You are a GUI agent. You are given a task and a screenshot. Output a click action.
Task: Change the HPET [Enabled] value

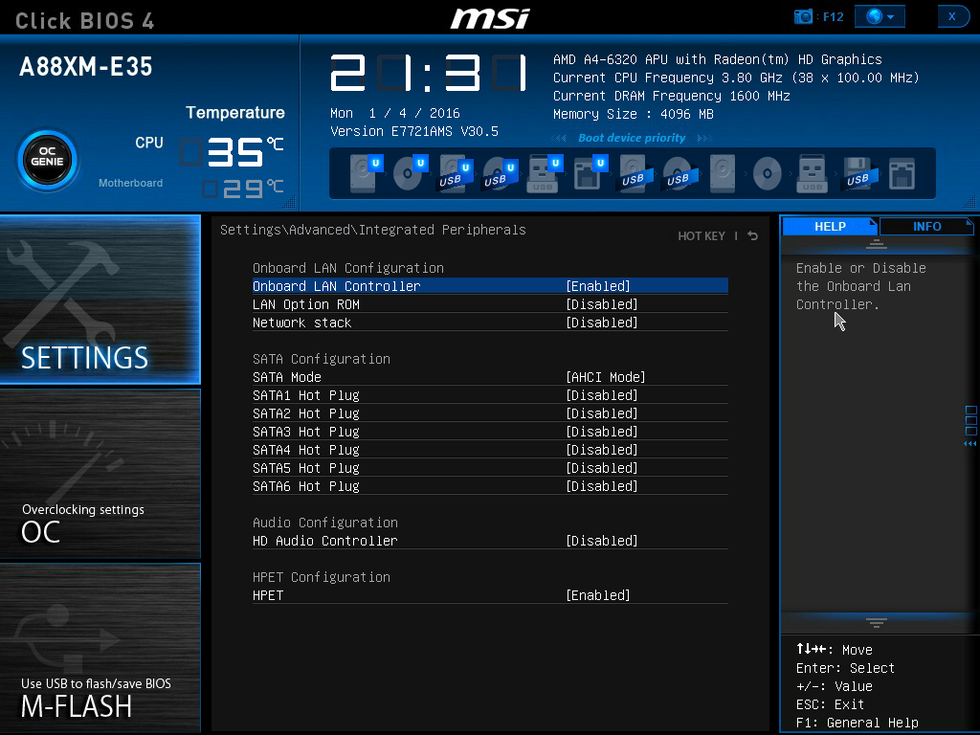click(x=598, y=595)
